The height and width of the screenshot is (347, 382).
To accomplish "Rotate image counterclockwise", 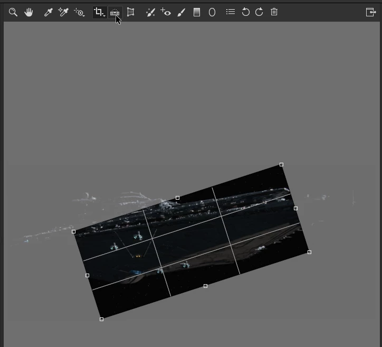I will pyautogui.click(x=245, y=12).
